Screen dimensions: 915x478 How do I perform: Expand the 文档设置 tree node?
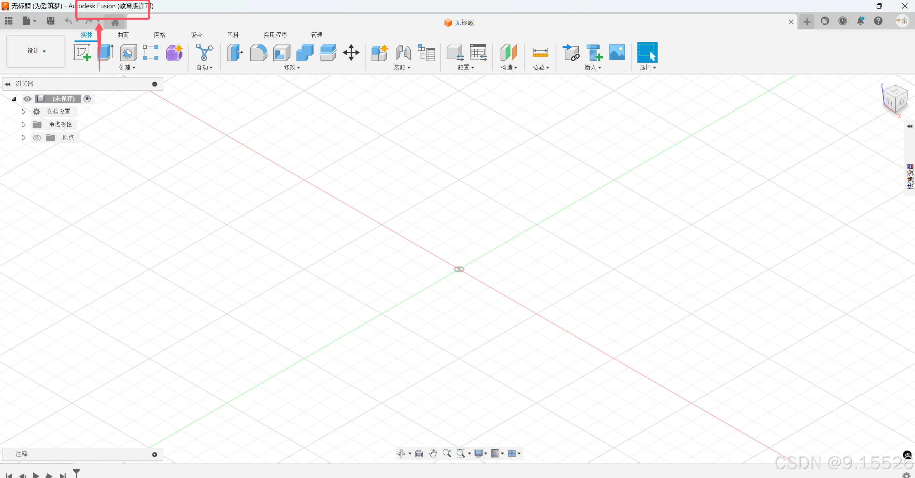(23, 112)
